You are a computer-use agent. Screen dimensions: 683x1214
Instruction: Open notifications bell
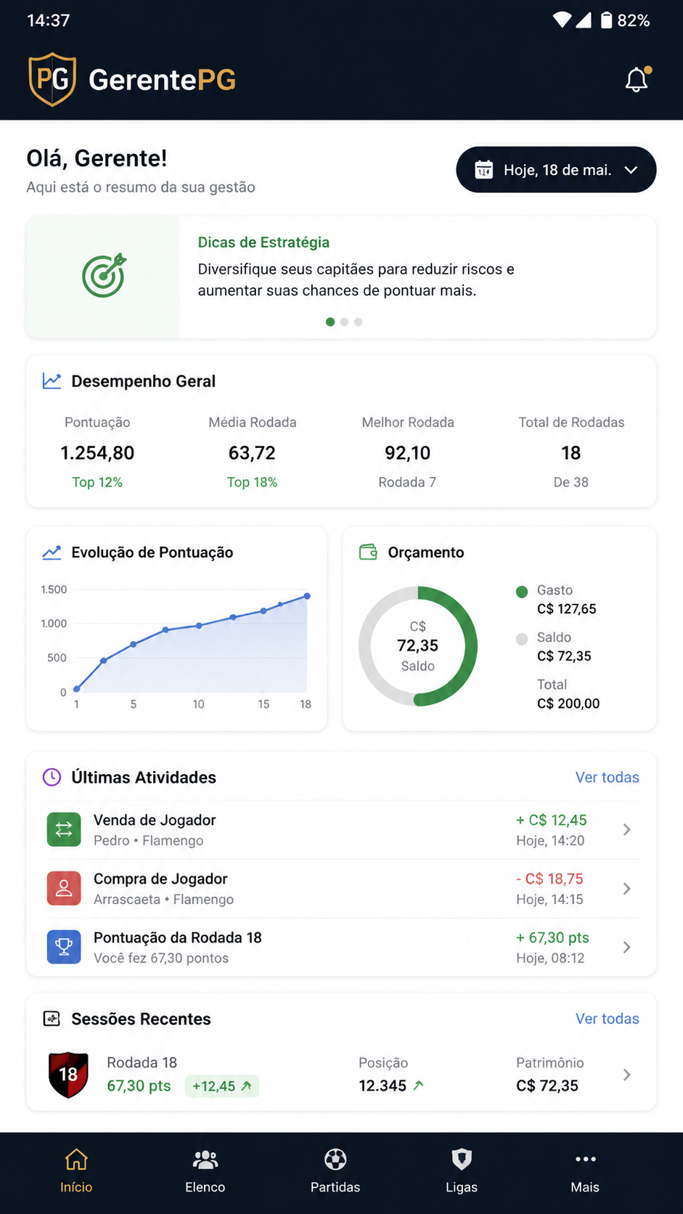tap(637, 79)
